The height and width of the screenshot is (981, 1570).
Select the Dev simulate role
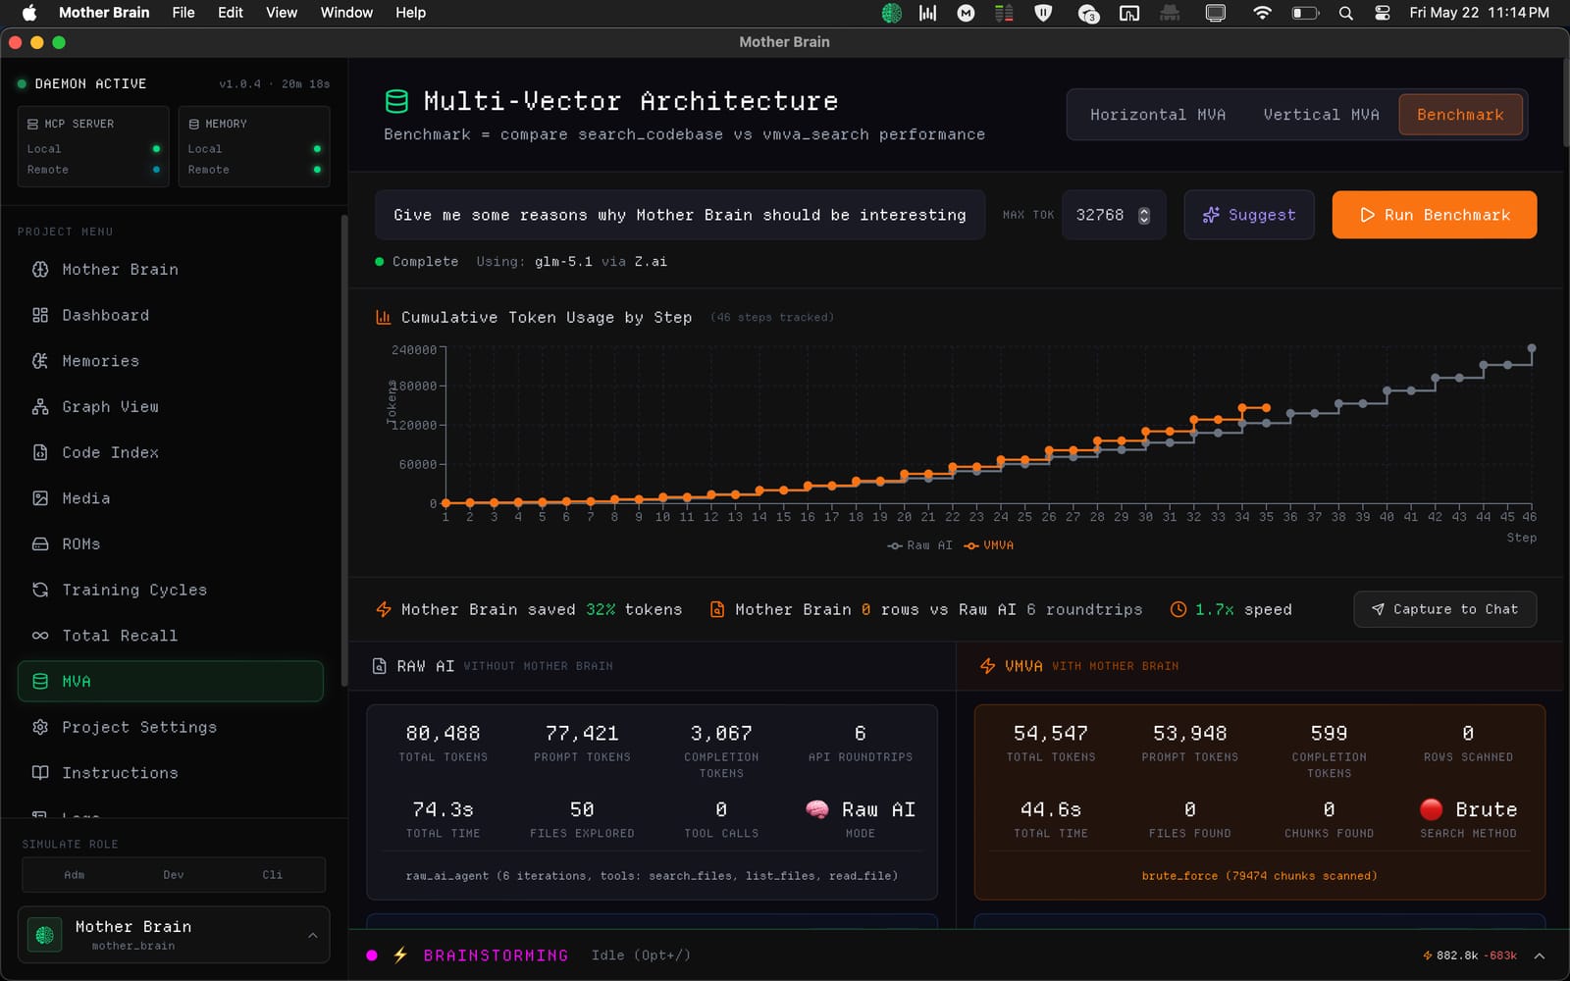(174, 875)
